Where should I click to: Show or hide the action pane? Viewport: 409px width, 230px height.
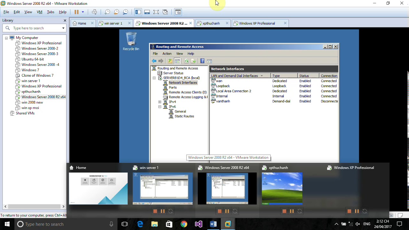210,61
